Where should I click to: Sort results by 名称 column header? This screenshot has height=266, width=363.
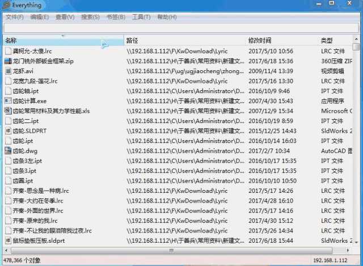point(64,40)
